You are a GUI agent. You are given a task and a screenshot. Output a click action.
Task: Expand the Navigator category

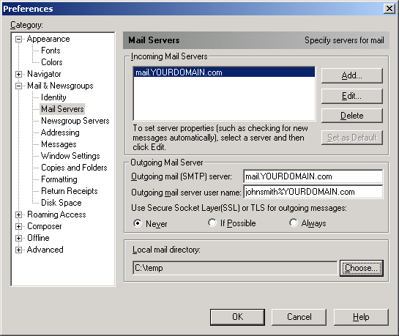[x=18, y=74]
